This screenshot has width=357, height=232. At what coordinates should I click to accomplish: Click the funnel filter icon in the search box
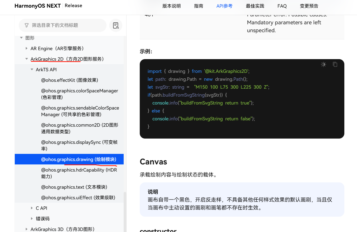[26, 25]
